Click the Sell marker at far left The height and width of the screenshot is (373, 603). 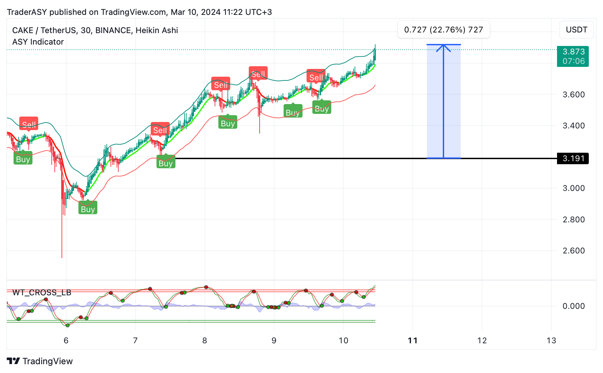(x=29, y=124)
